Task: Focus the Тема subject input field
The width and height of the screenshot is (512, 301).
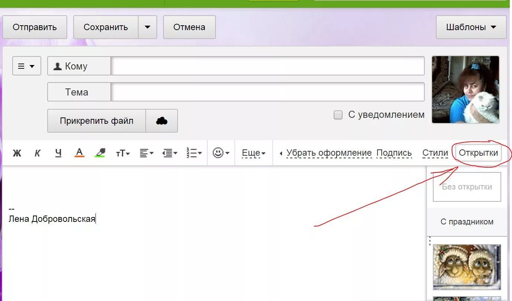Action: click(x=268, y=92)
